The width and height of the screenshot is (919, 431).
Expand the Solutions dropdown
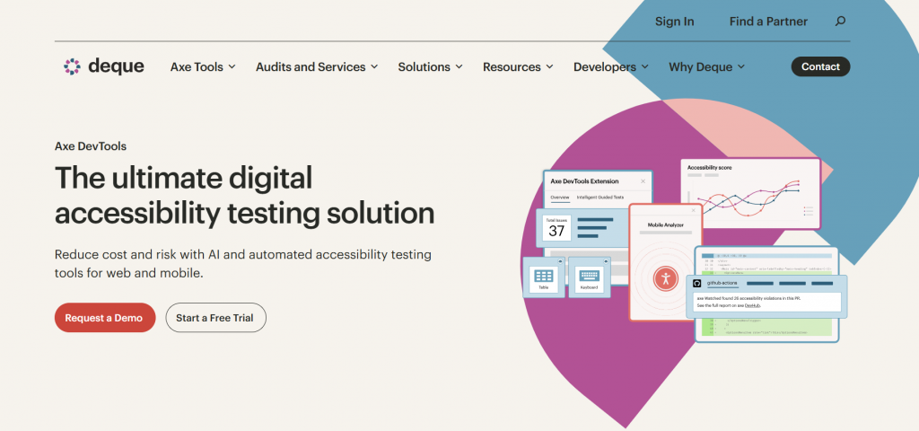pyautogui.click(x=430, y=66)
